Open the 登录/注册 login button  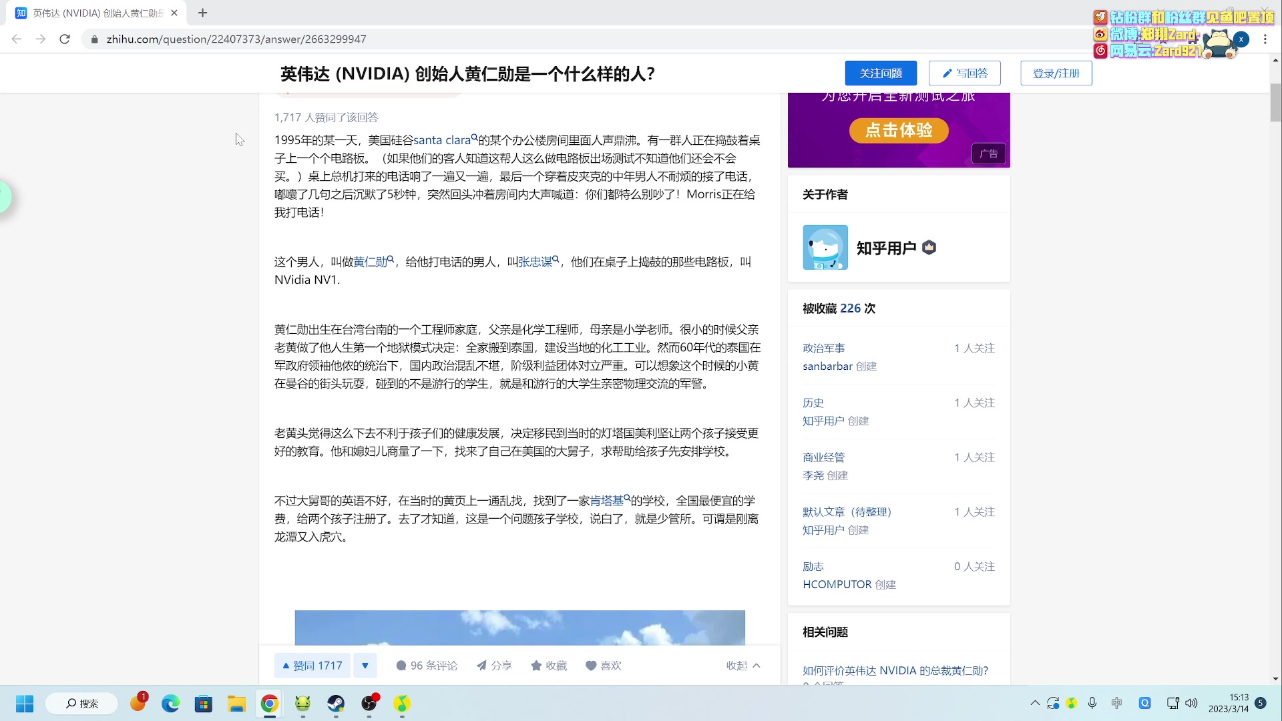1056,73
